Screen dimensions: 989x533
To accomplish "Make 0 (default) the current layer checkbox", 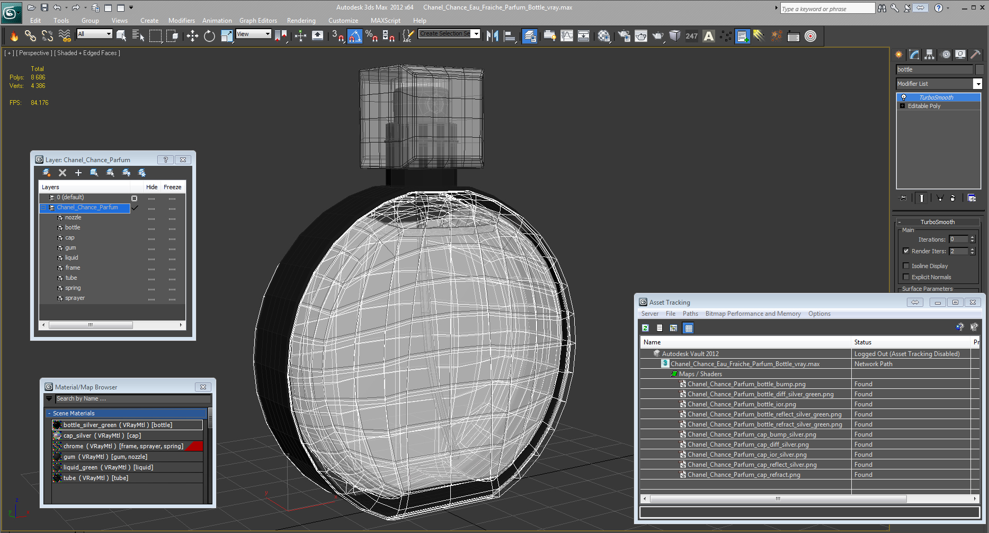I will (x=135, y=198).
